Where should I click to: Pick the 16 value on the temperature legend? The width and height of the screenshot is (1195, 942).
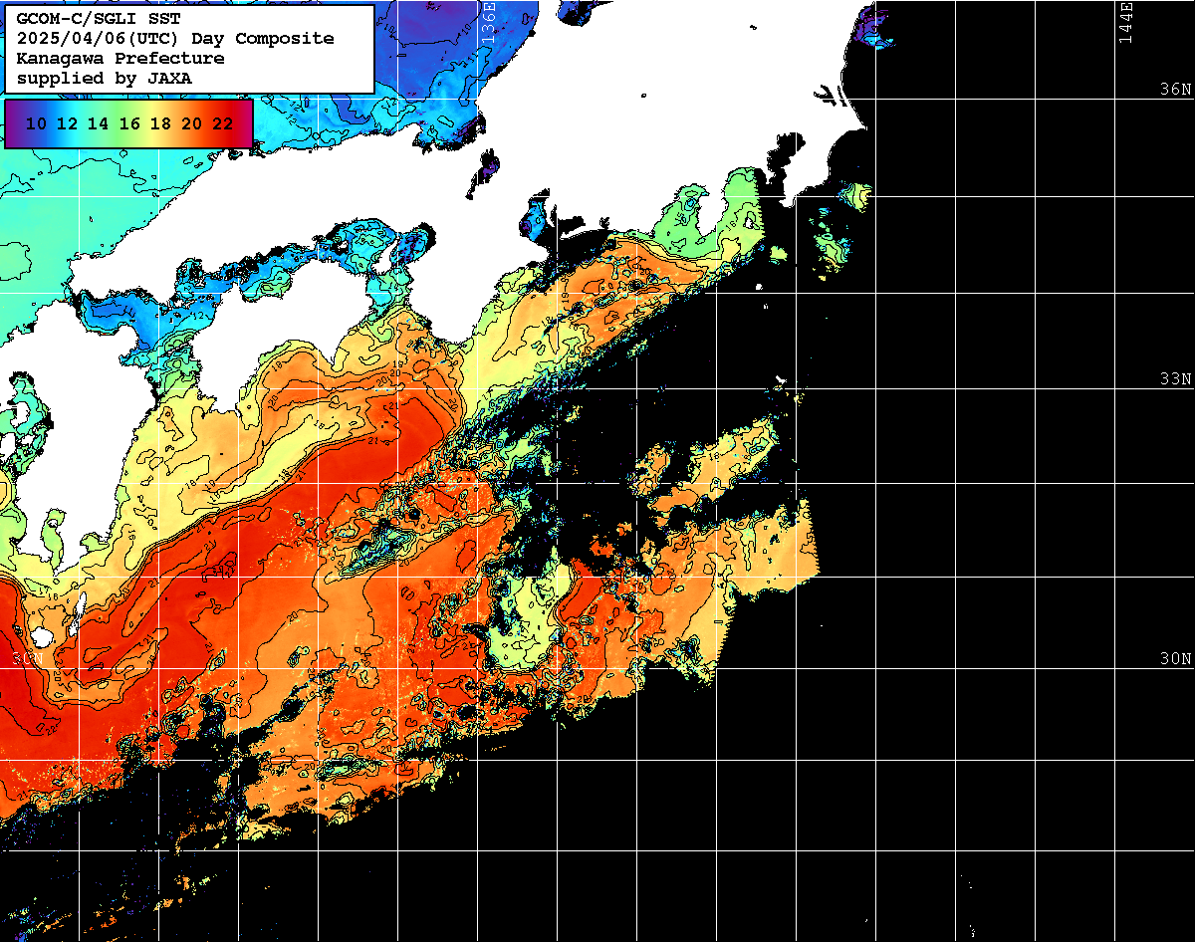pos(129,123)
